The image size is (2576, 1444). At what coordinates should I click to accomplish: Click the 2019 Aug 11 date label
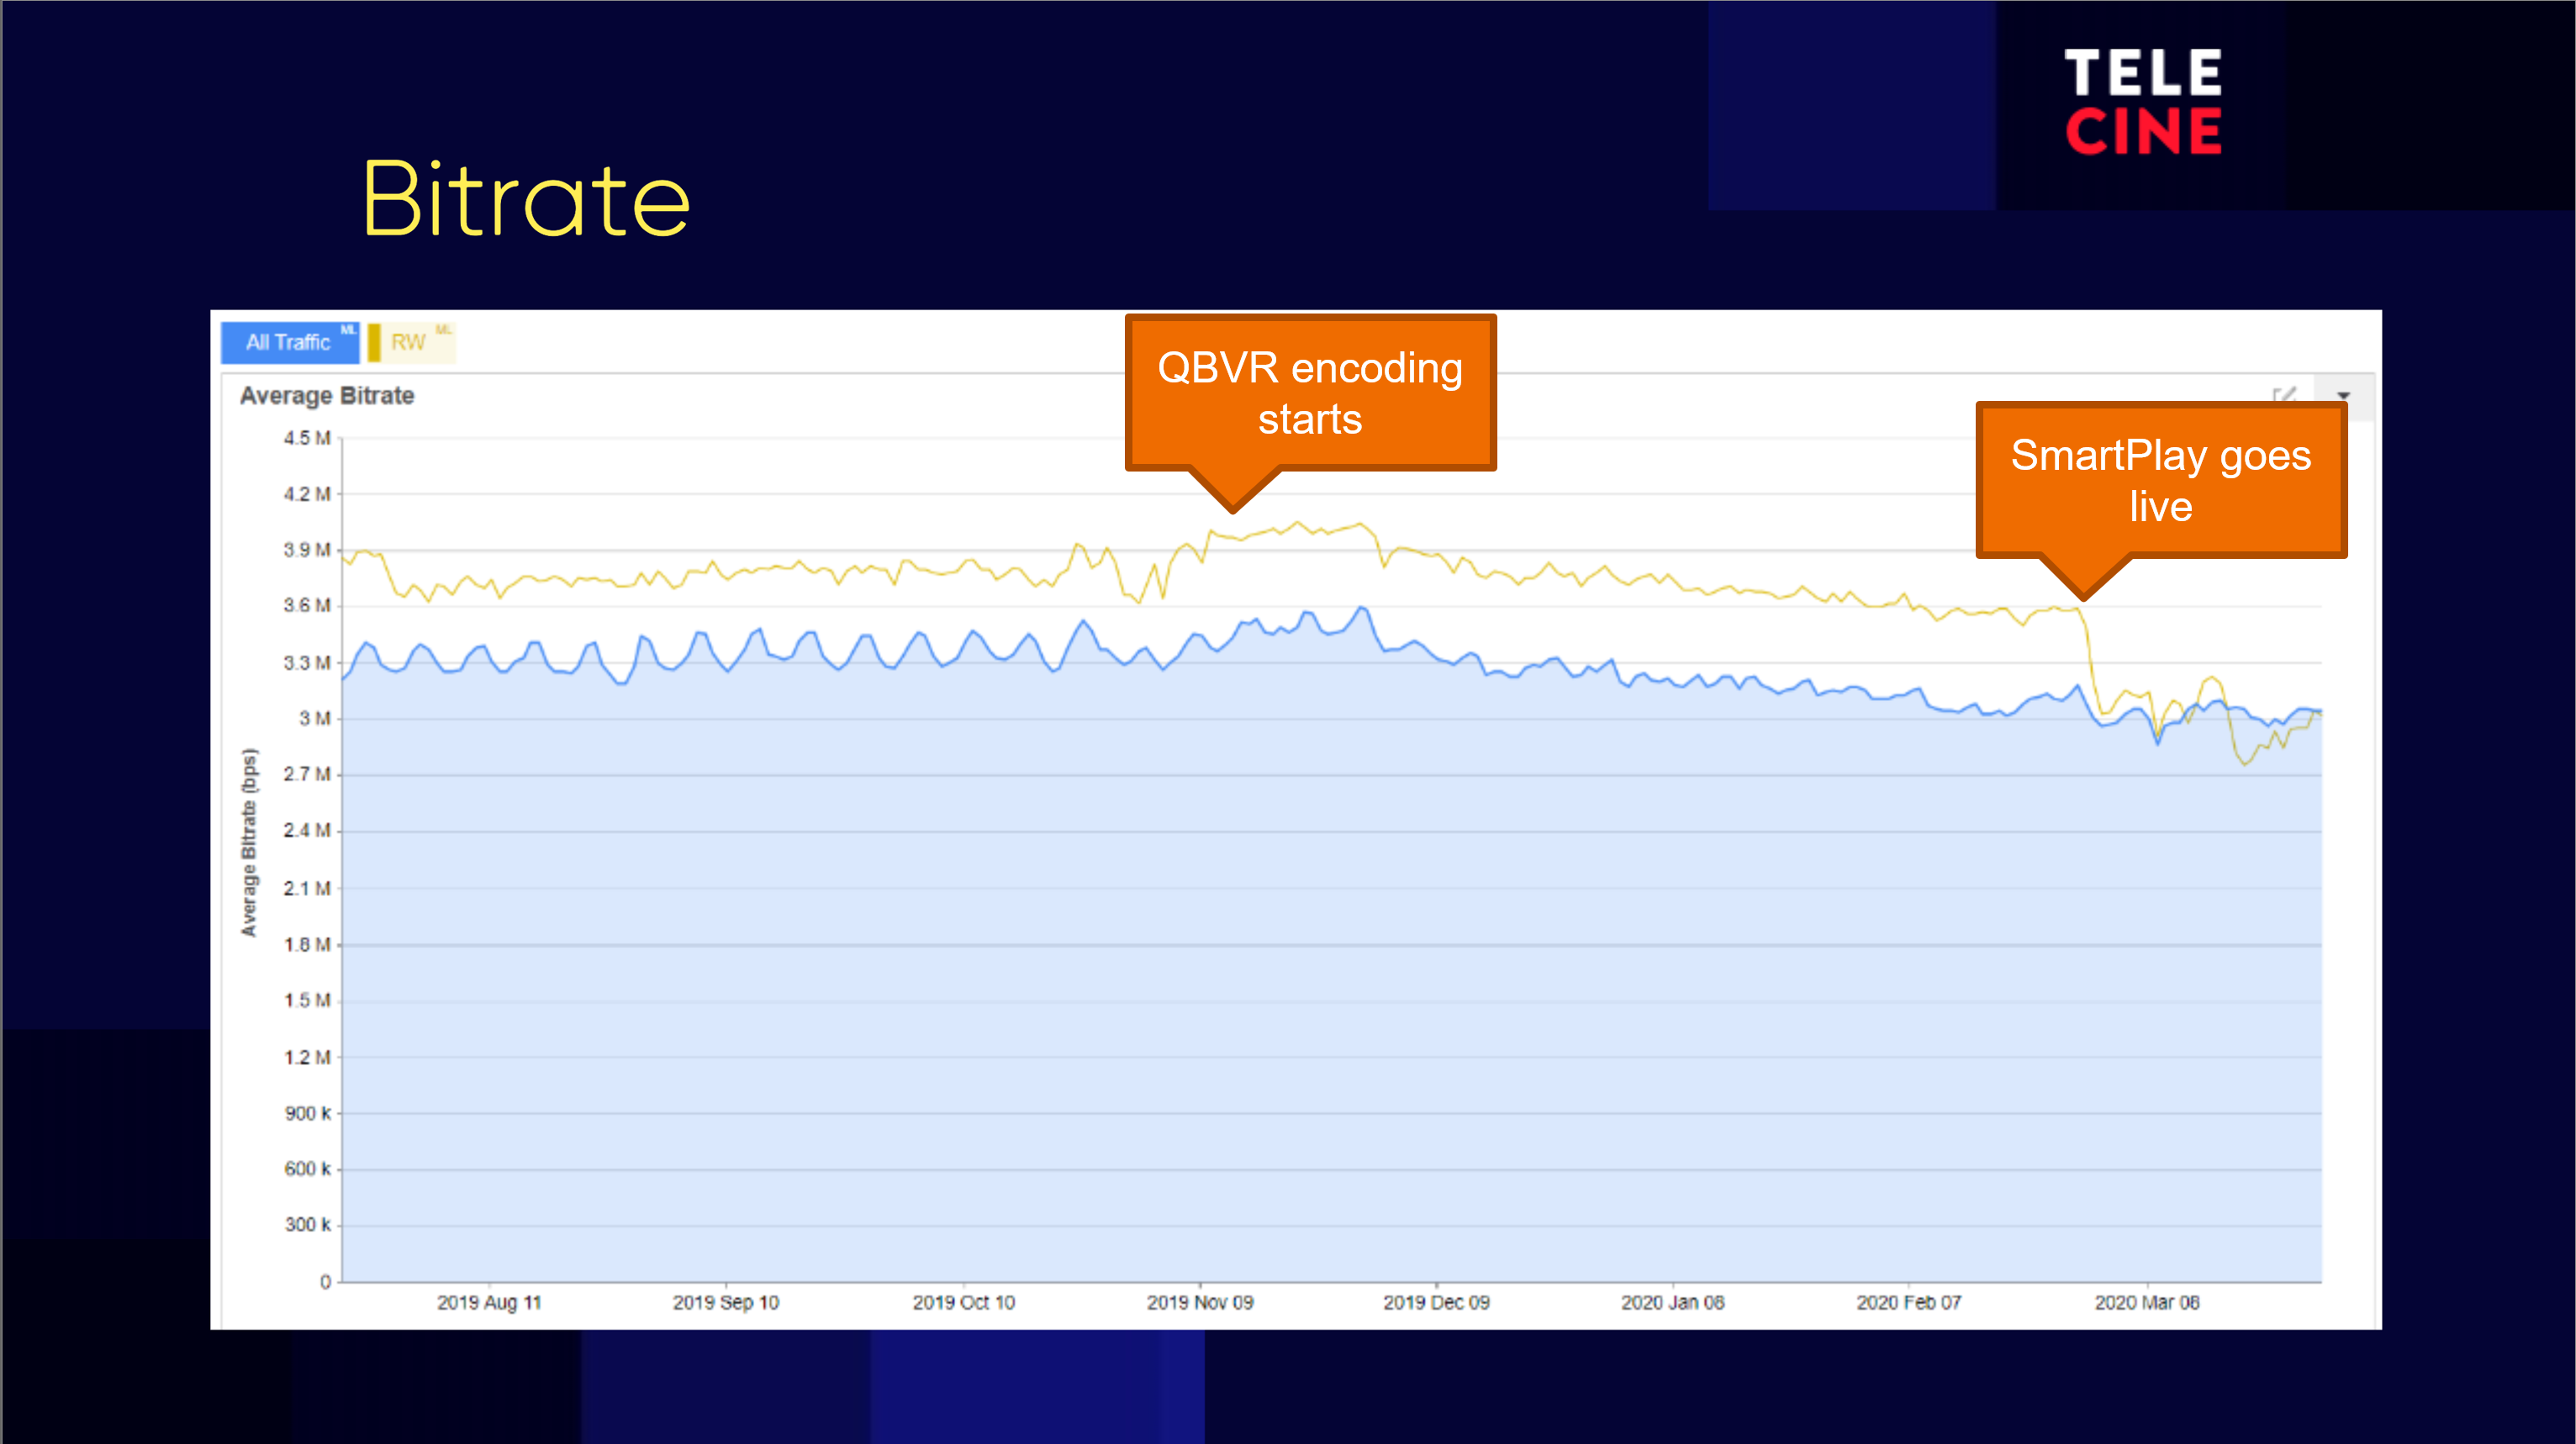[489, 1303]
